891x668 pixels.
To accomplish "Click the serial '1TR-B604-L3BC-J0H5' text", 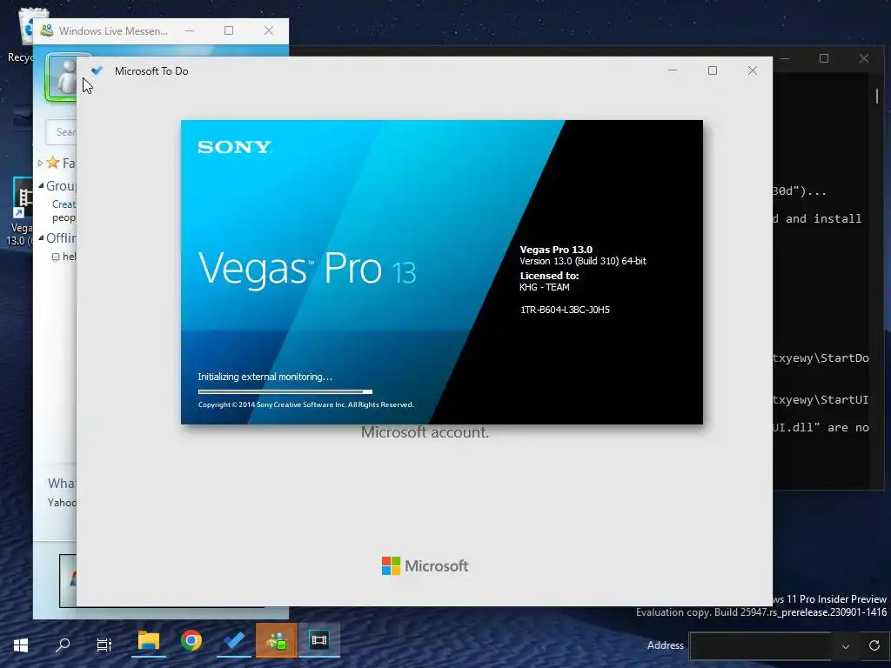I will [x=565, y=310].
